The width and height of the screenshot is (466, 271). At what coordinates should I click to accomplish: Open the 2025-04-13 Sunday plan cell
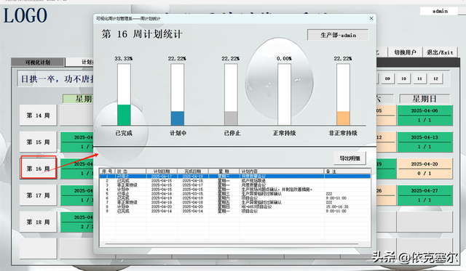[424, 142]
